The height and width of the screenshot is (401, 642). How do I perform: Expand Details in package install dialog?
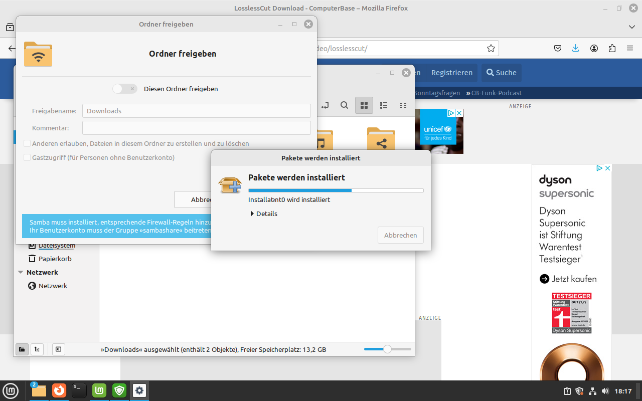[264, 214]
